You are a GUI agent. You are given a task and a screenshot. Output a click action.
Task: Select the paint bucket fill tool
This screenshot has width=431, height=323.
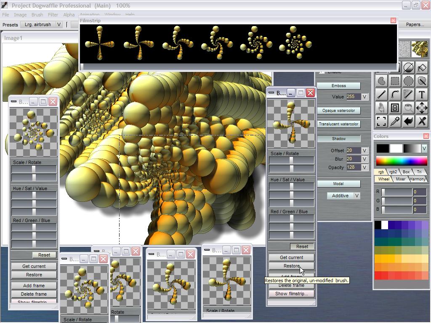(422, 67)
